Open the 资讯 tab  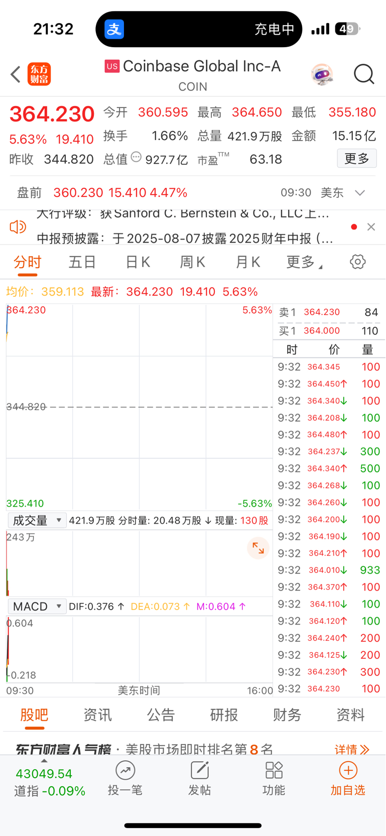click(x=97, y=714)
